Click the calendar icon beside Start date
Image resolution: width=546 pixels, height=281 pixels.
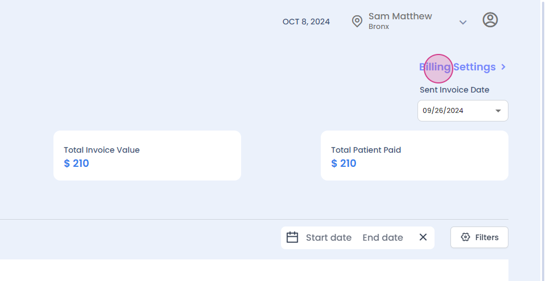pos(292,237)
